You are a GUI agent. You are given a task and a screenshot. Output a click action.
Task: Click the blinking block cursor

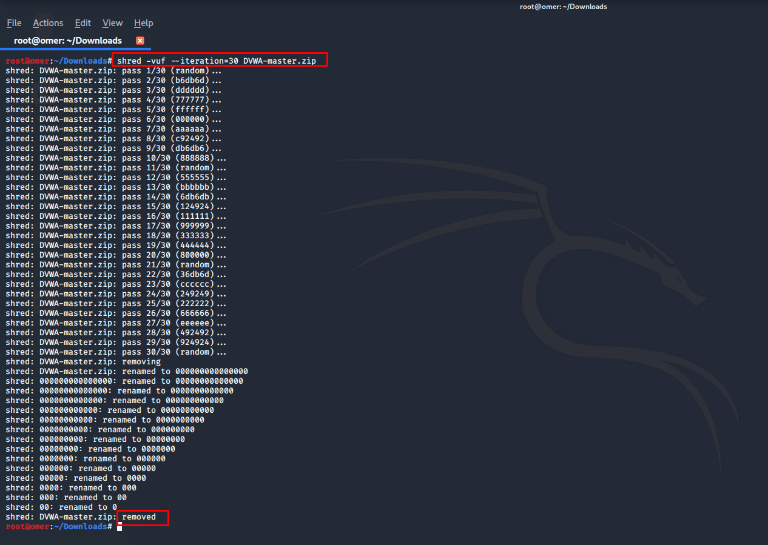coord(120,528)
